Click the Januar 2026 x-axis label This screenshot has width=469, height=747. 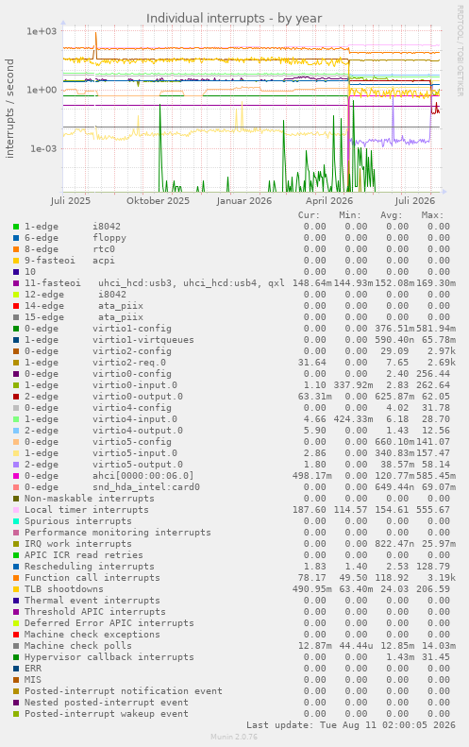244,200
